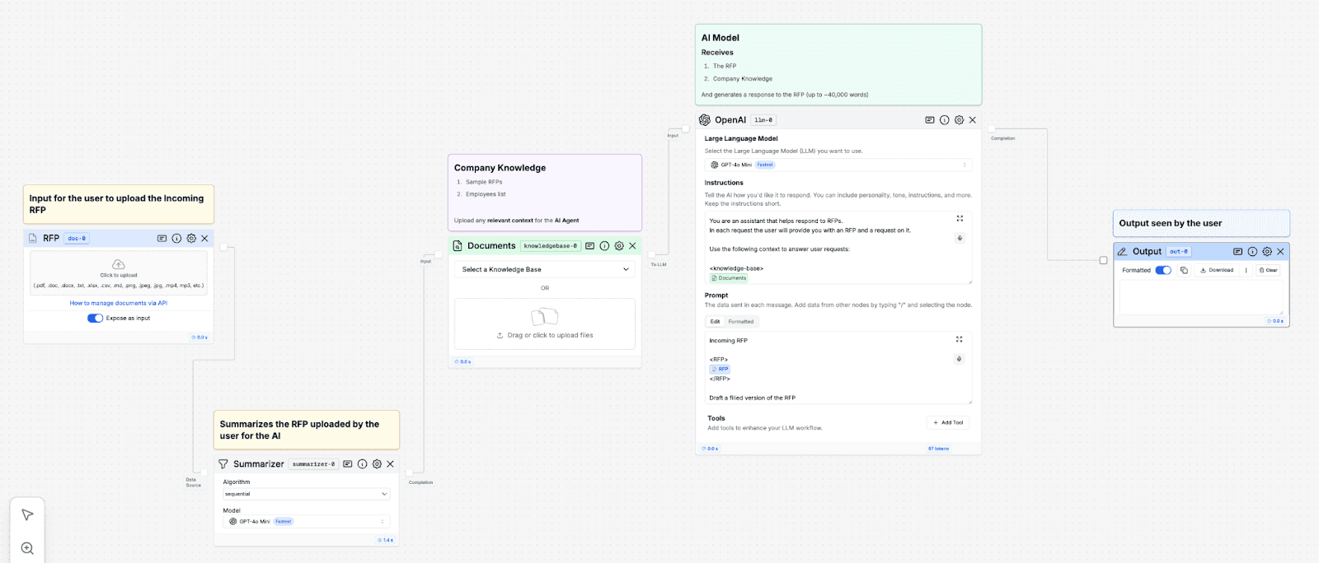The height and width of the screenshot is (563, 1319).
Task: Toggle the Formatted switch in Output
Action: tap(1163, 270)
